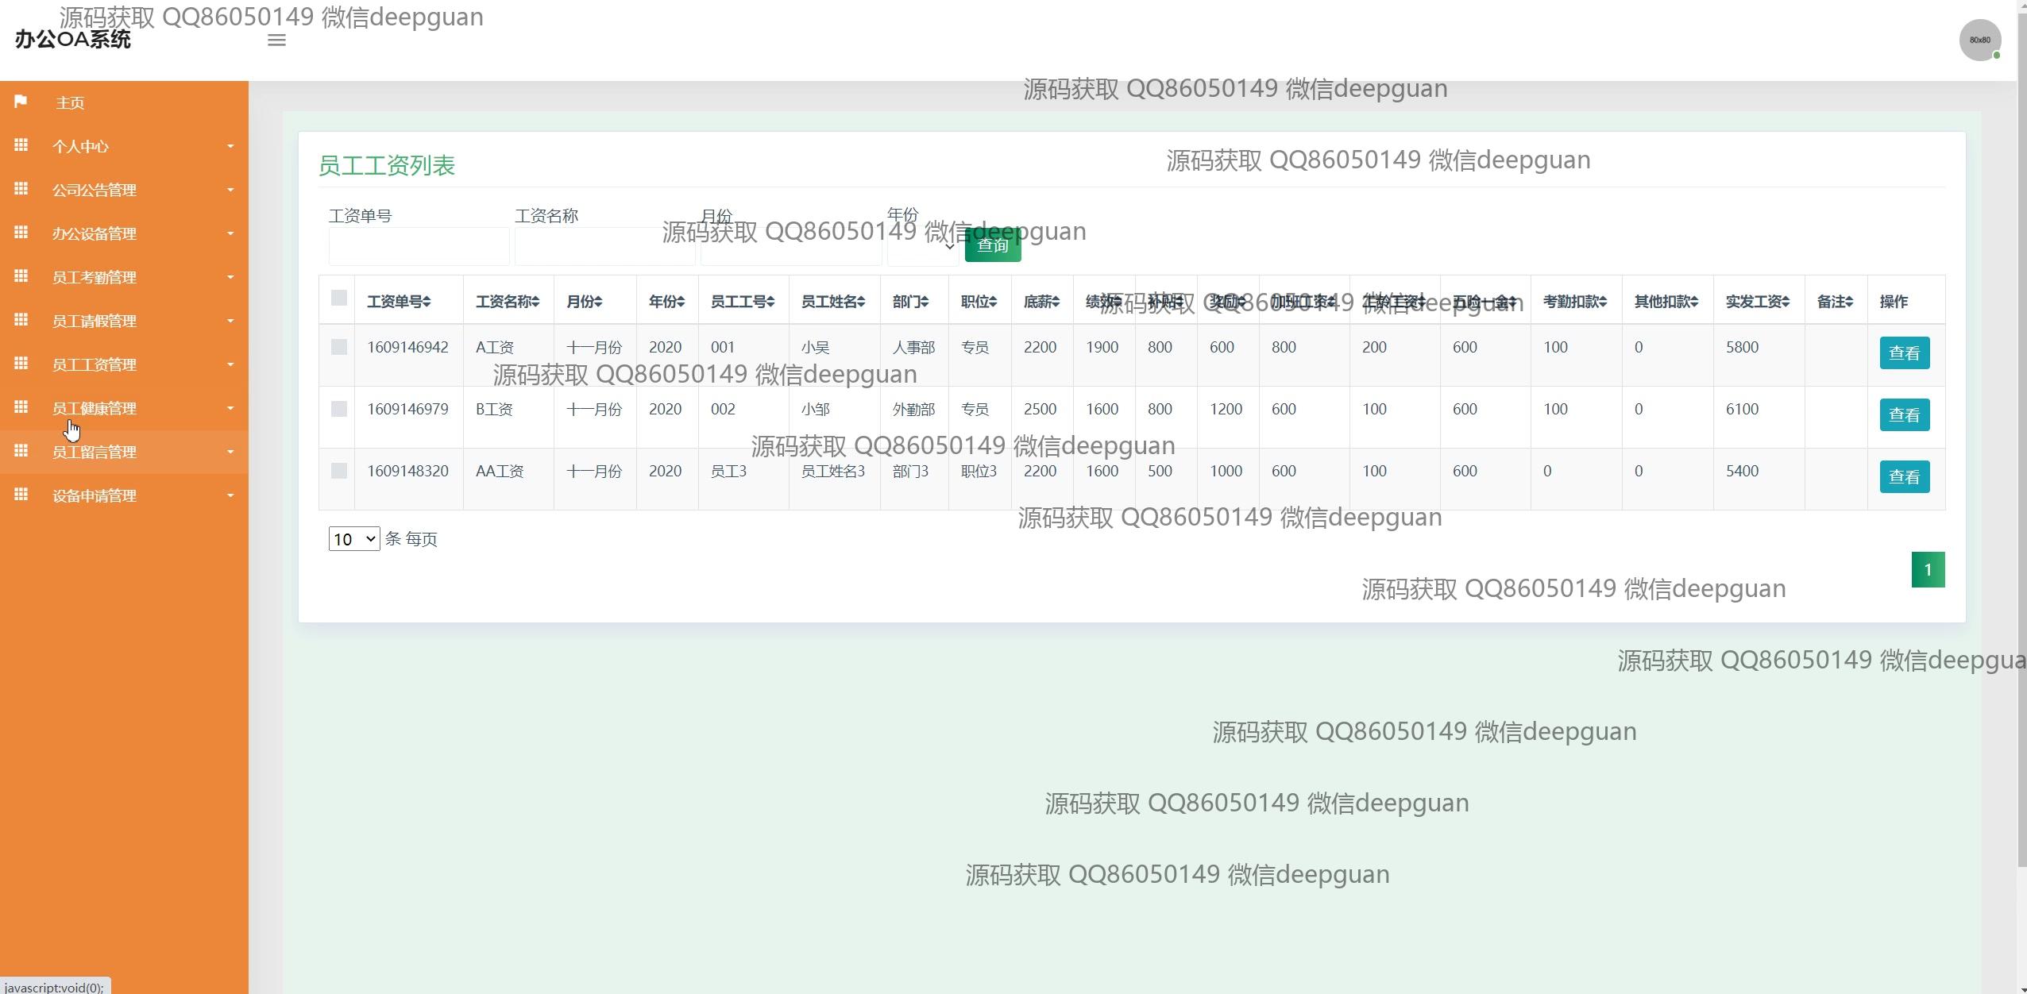
Task: Click the 工资单号 search input field
Action: point(419,246)
